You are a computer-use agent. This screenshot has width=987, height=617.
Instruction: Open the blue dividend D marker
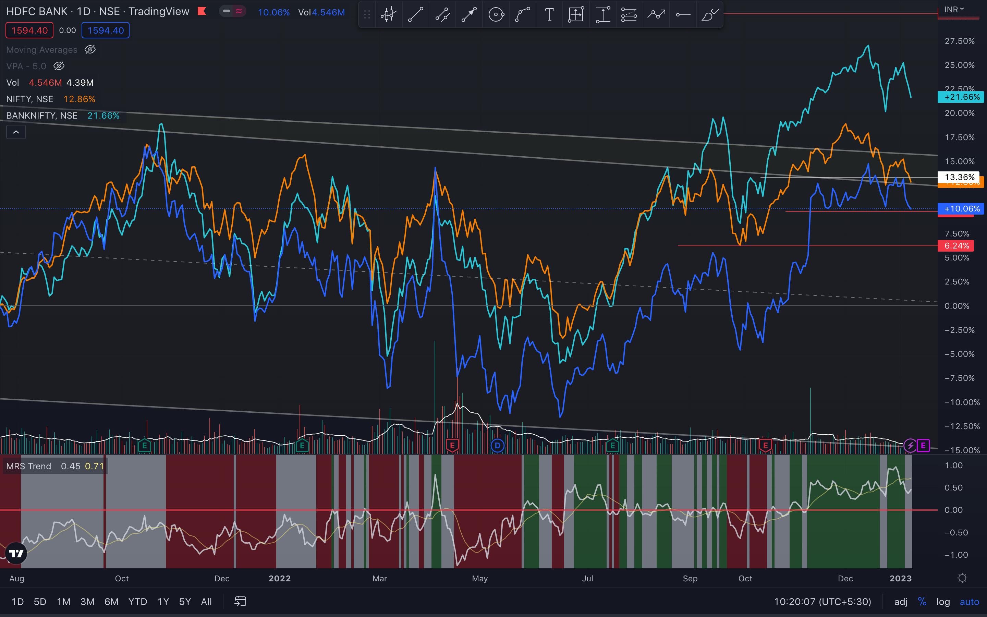pyautogui.click(x=497, y=446)
